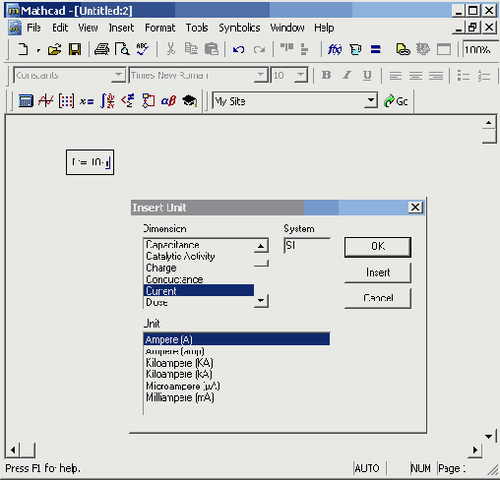500x480 pixels.
Task: Click the Insert button in dialog
Action: pyautogui.click(x=378, y=272)
